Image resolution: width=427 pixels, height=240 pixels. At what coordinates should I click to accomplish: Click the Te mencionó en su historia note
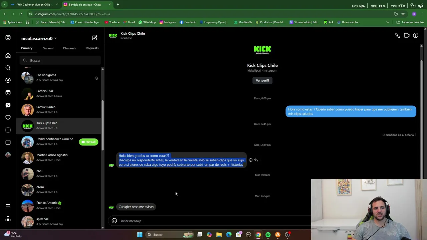398,135
